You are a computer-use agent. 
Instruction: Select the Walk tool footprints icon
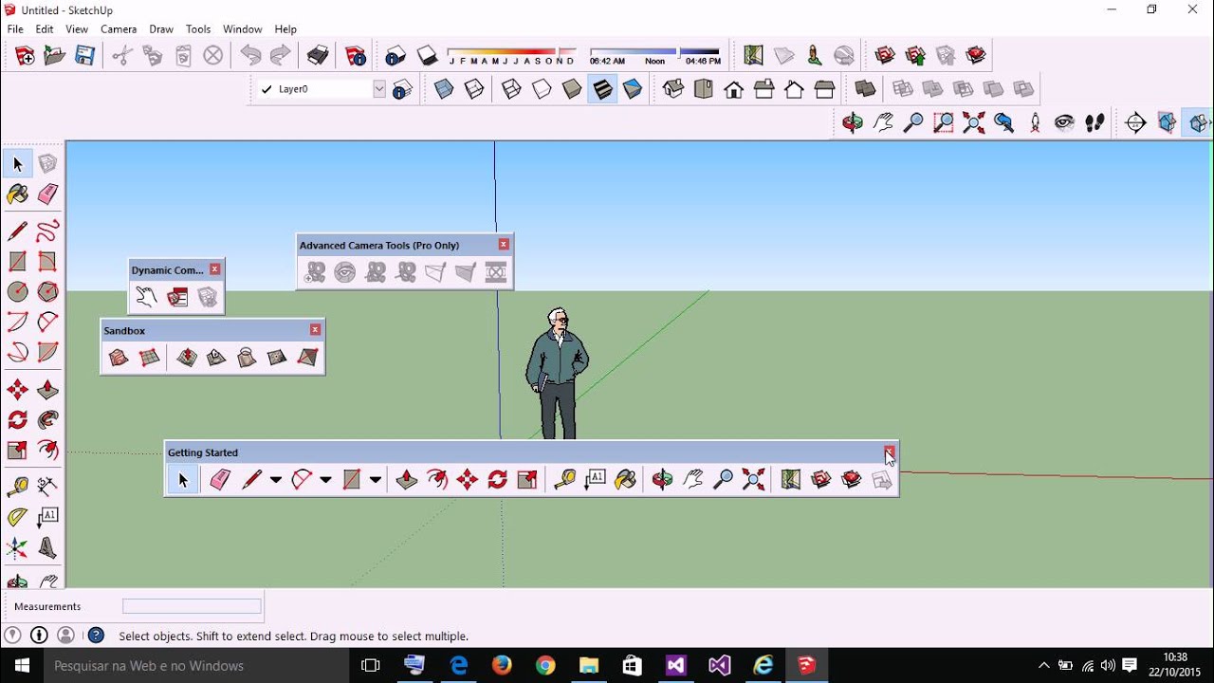[1094, 122]
